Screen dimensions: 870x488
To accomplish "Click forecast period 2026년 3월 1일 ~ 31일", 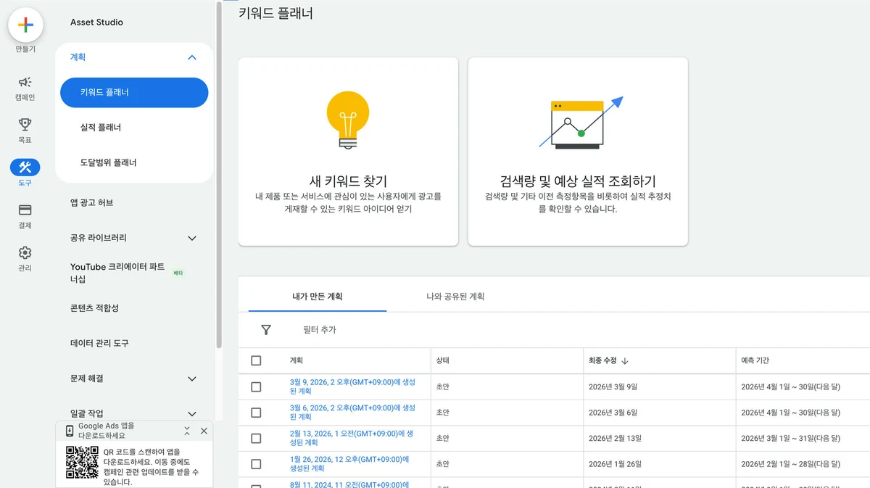I will tap(790, 439).
